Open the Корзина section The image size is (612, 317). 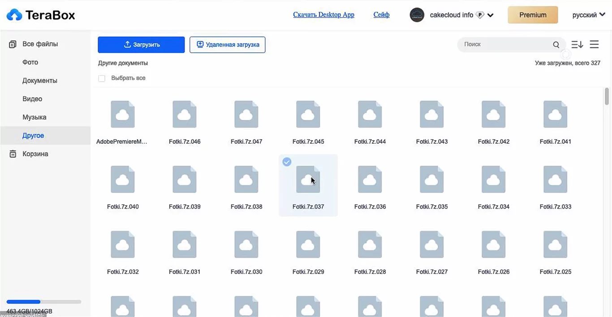pyautogui.click(x=35, y=154)
